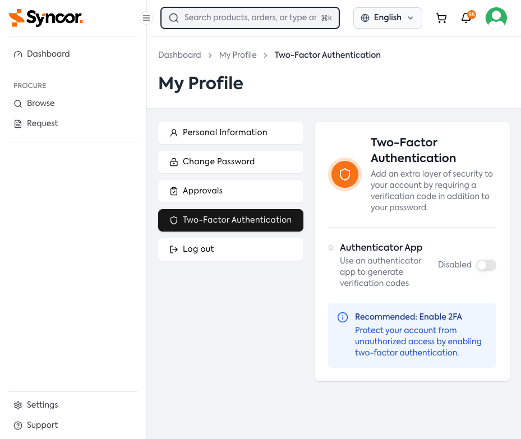Click the info icon beside Recommended: Enable 2FA
Image resolution: width=521 pixels, height=439 pixels.
pyautogui.click(x=343, y=317)
